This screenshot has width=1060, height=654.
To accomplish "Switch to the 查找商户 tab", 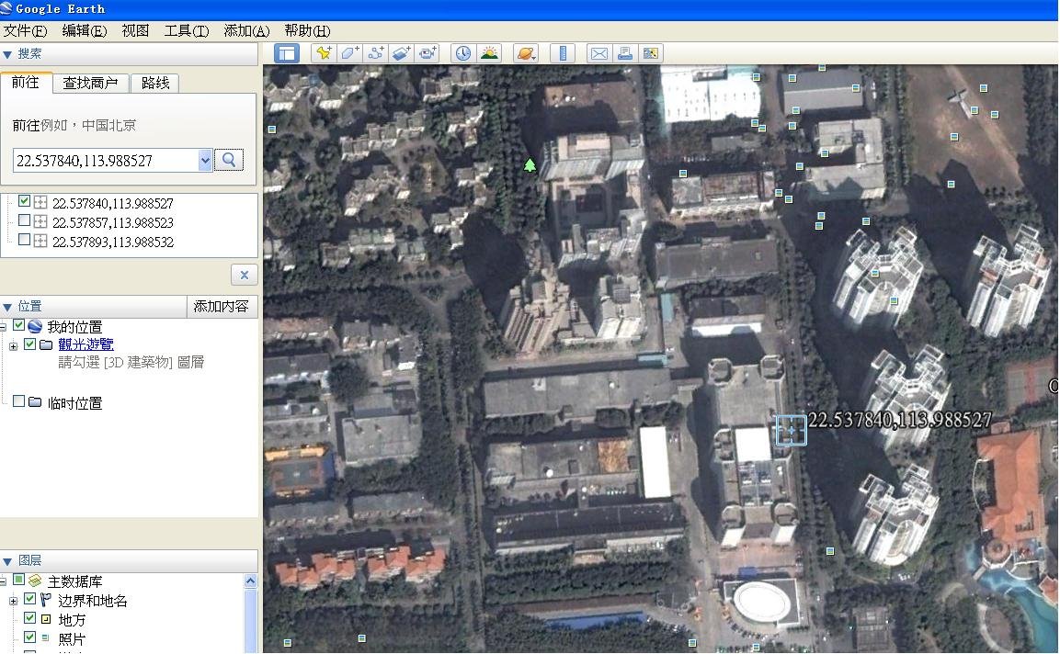I will click(90, 83).
